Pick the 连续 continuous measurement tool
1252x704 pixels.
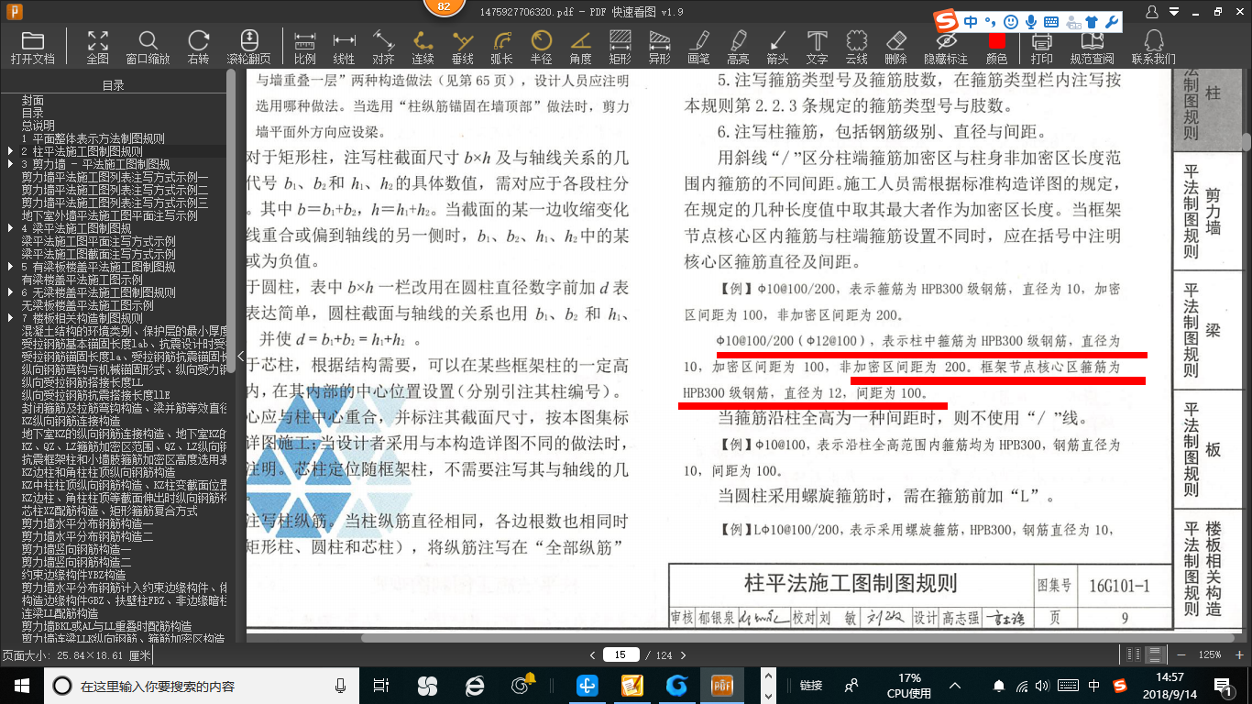(x=423, y=48)
